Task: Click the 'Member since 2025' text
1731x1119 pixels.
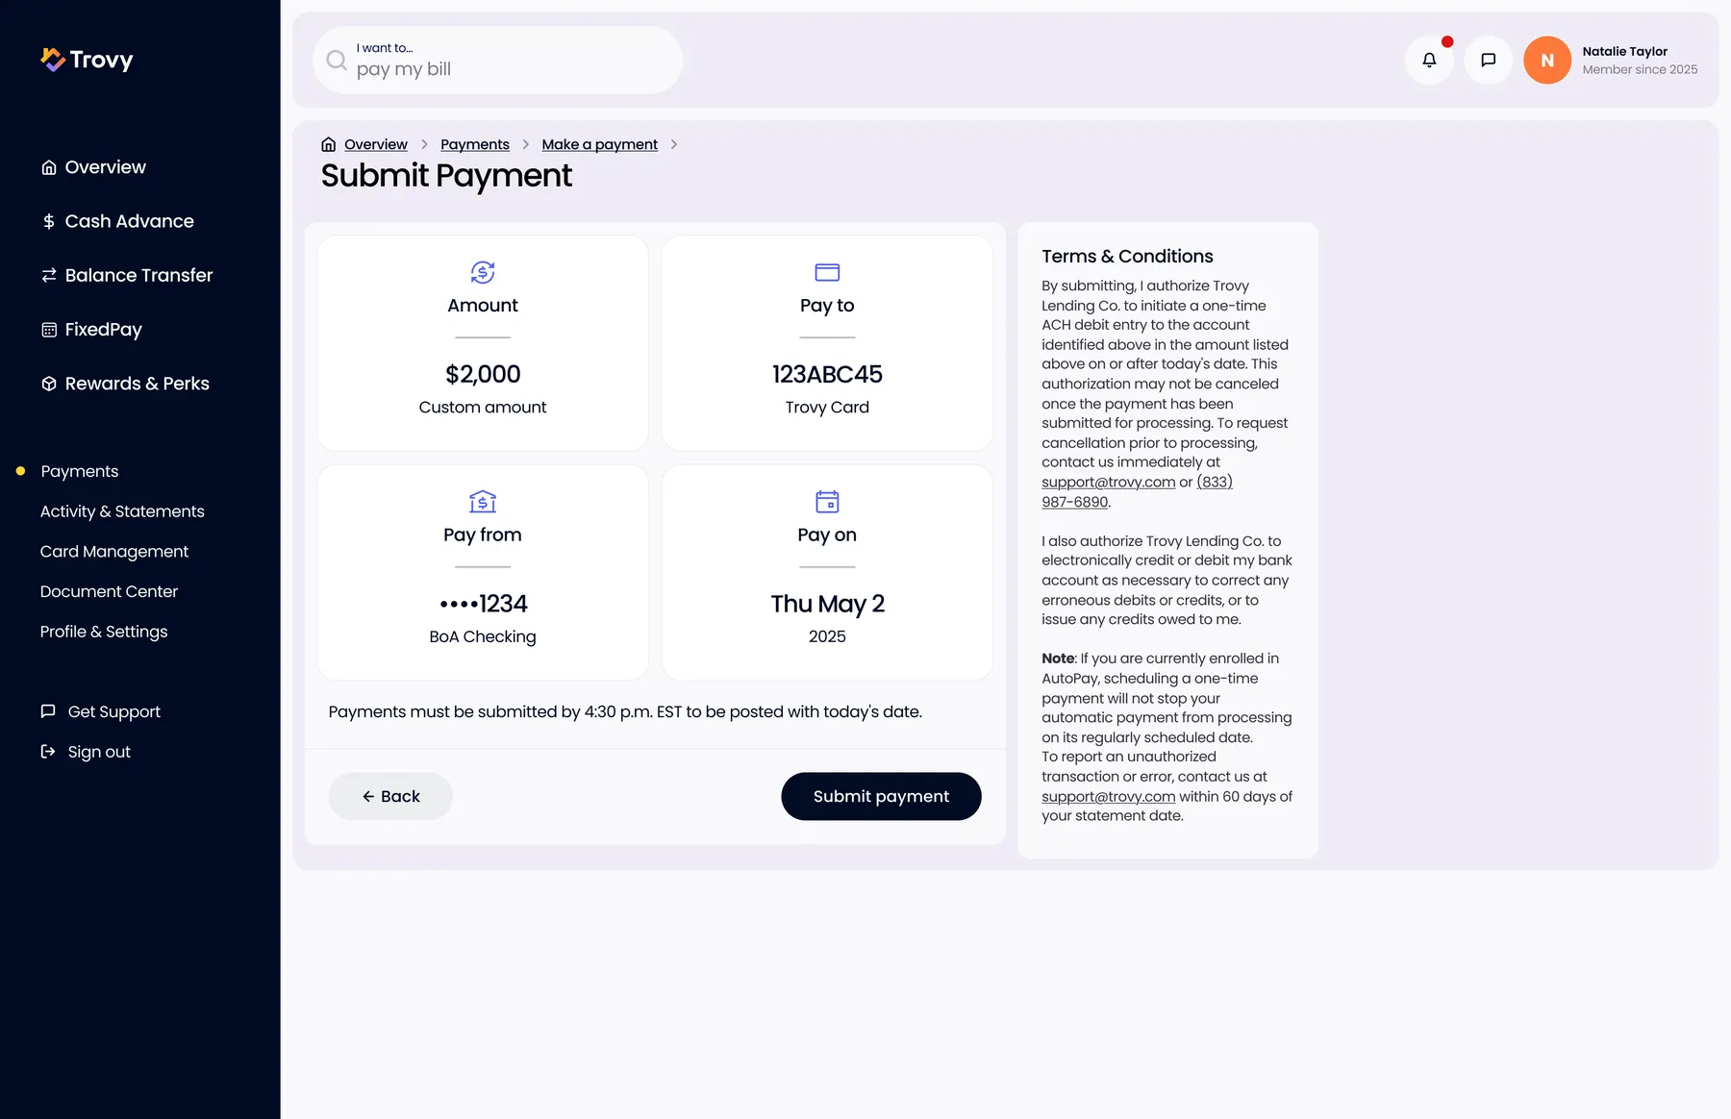Action: click(1640, 69)
